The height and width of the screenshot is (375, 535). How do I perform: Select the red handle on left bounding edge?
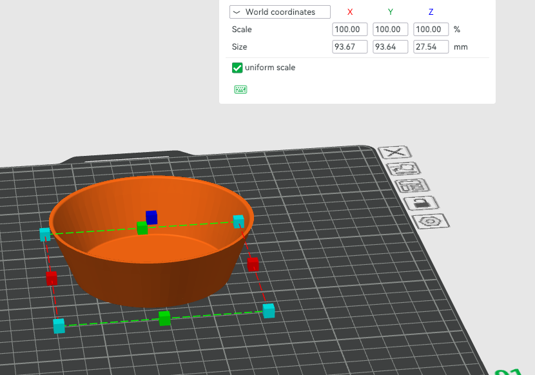click(52, 278)
